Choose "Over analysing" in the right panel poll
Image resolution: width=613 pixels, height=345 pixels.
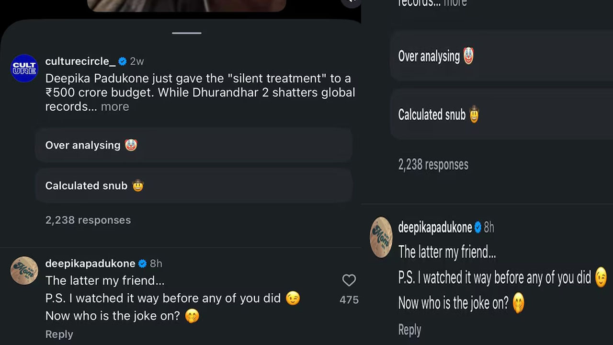pos(501,57)
